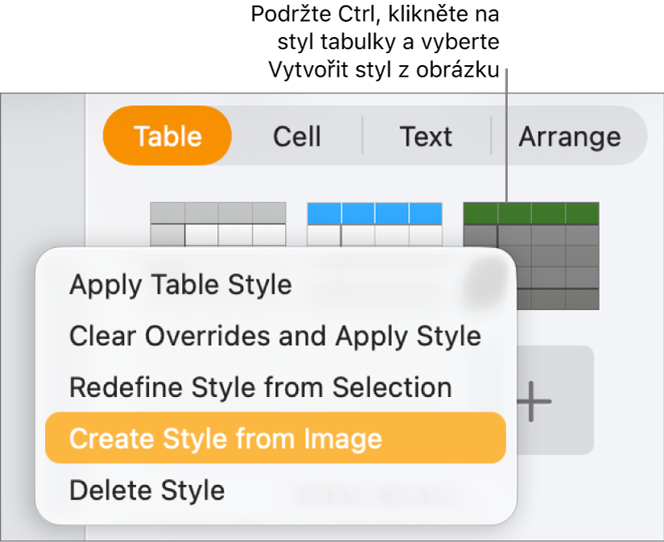Click the blue header row of the middle style
664x542 pixels.
tap(374, 213)
